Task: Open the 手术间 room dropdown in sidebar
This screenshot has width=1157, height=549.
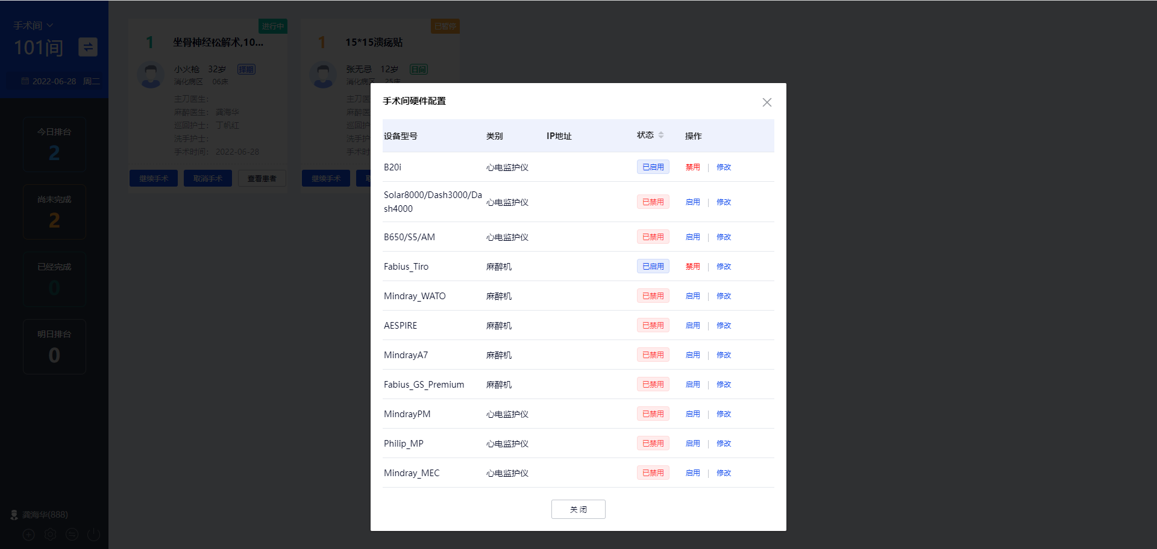Action: pos(33,25)
